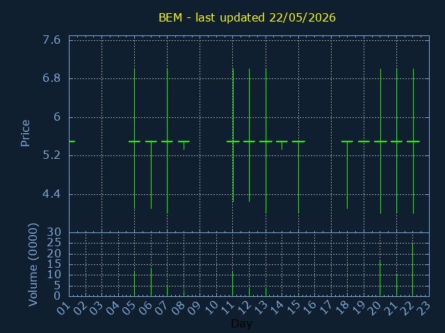Click the day 05 volume bar

pyautogui.click(x=134, y=284)
